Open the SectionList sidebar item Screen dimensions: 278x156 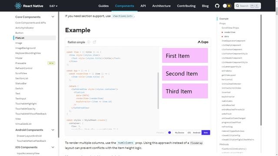pos(22,78)
